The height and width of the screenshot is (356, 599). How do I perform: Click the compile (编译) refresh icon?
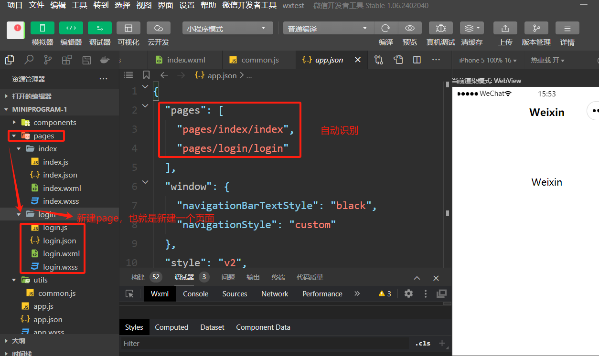point(386,28)
